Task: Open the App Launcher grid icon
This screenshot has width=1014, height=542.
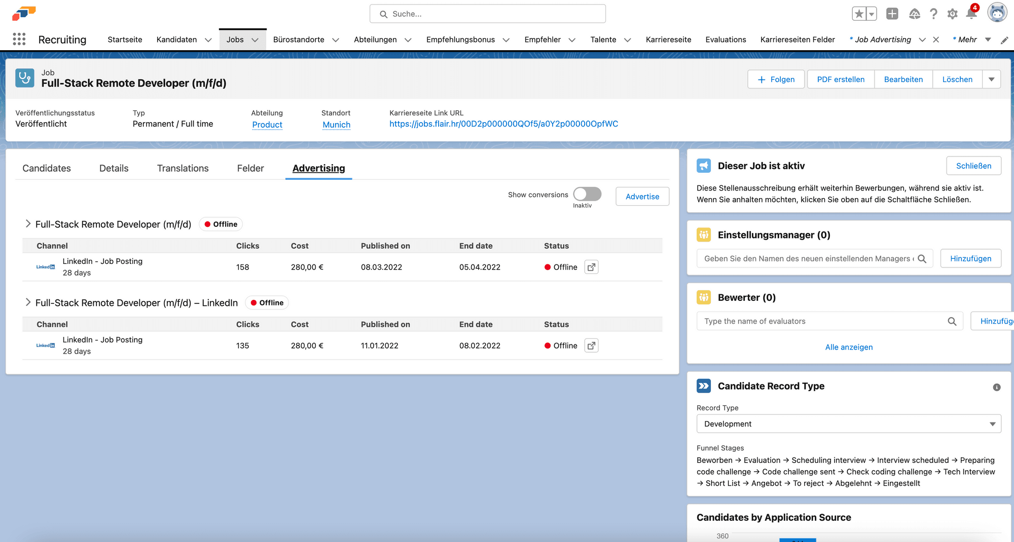Action: click(x=19, y=40)
